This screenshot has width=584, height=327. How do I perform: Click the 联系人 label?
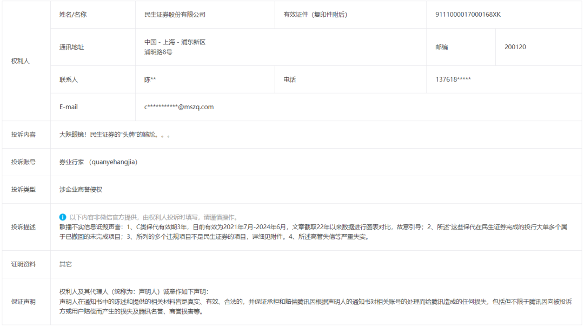[69, 79]
